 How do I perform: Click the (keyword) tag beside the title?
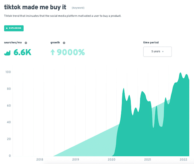78,8
